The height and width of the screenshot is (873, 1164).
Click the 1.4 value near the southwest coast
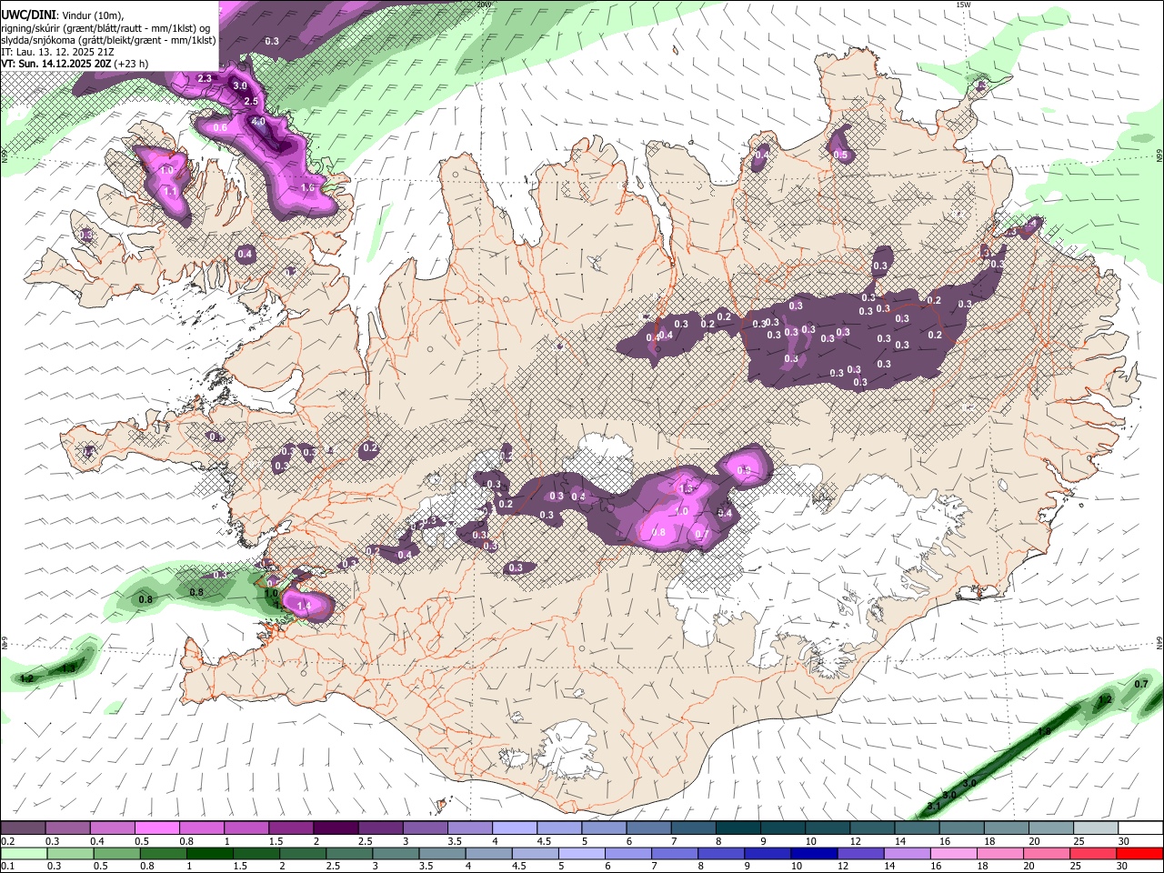pos(305,606)
